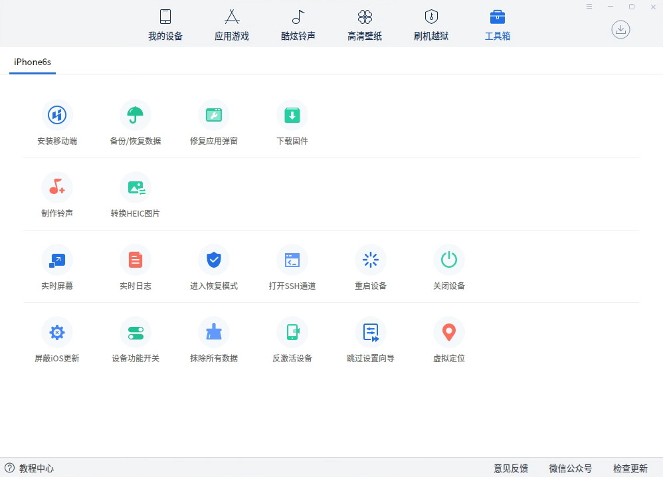Click the 备份/恢复数据 umbrella icon
This screenshot has width=663, height=477.
136,116
